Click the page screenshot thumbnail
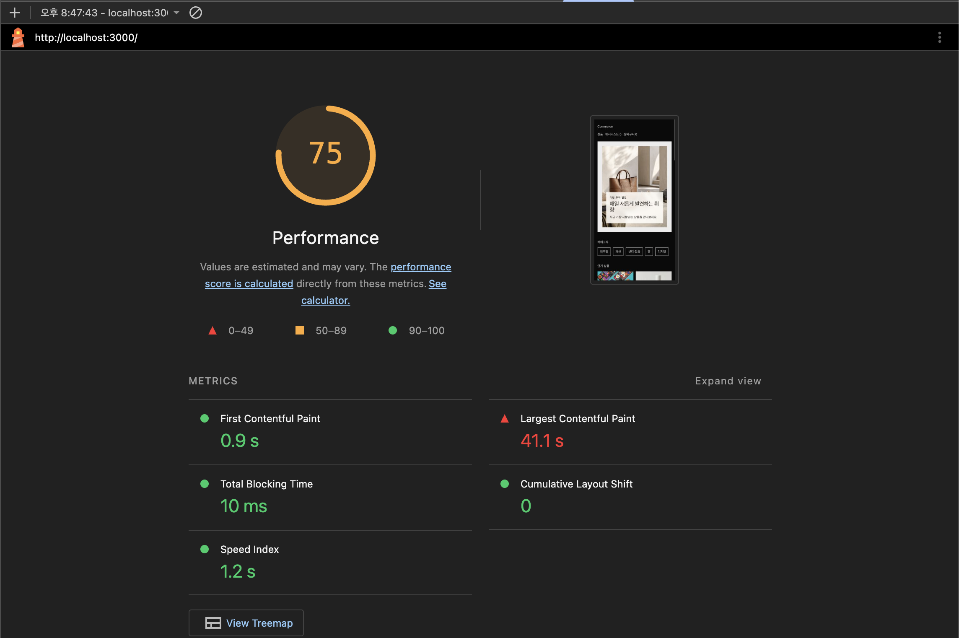959x638 pixels. 635,200
